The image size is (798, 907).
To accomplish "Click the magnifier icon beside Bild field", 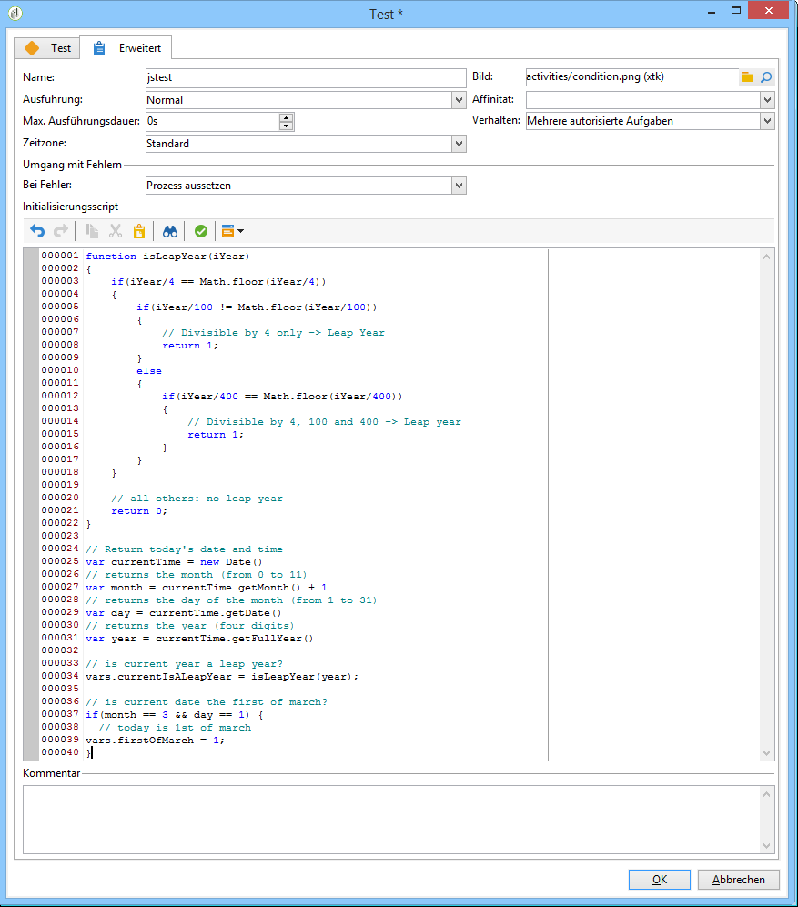I will click(766, 77).
